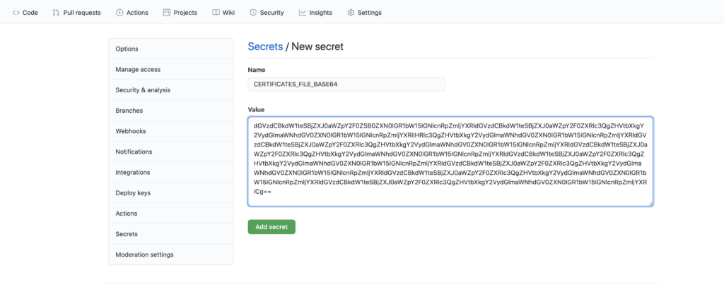Image resolution: width=724 pixels, height=289 pixels.
Task: Click the Security shield icon
Action: pos(253,13)
